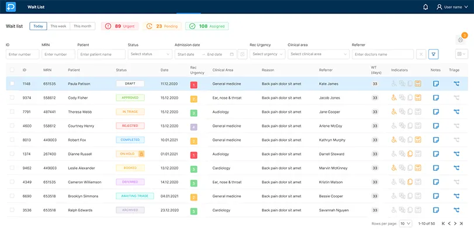Check the box for patient Leslie Alexander
This screenshot has height=239, width=474.
12,167
